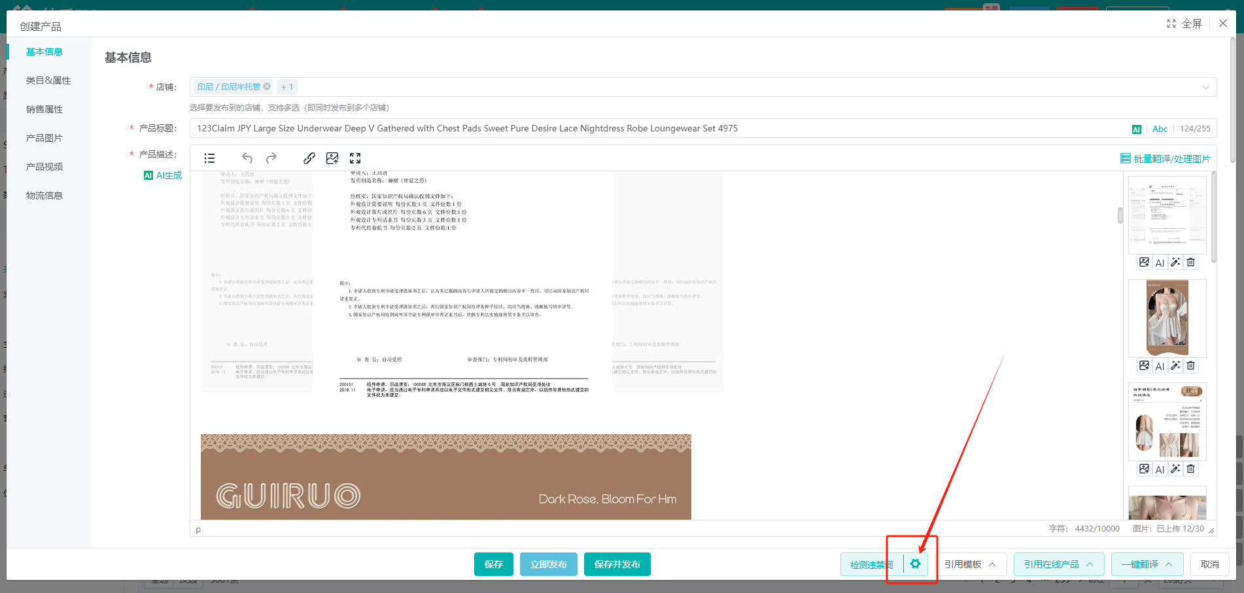Open magic wand edit for patent document thumbnail
This screenshot has height=593, width=1244.
[1175, 262]
